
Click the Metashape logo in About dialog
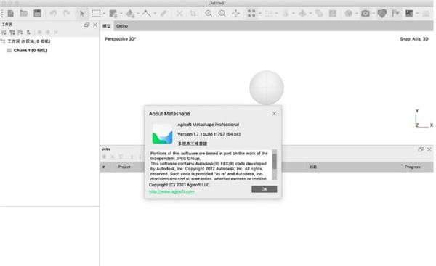(162, 134)
